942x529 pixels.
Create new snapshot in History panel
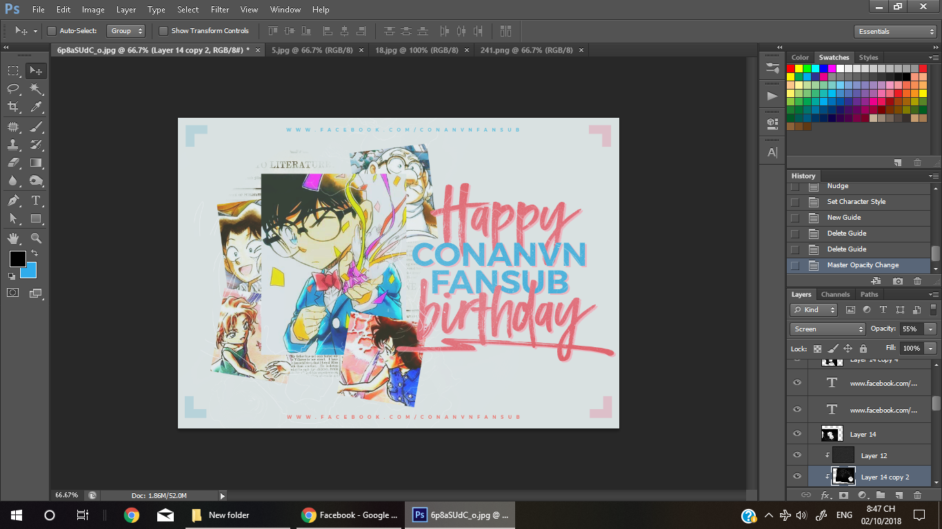897,281
